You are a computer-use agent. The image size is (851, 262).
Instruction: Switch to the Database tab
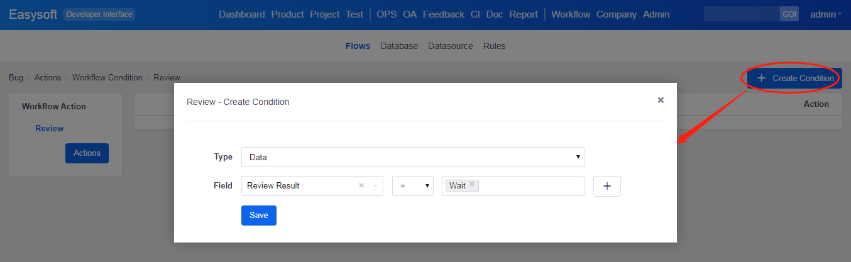pos(399,46)
